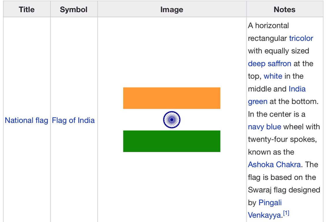This screenshot has width=326, height=222.
Task: Open the deep saffron link
Action: 269,64
